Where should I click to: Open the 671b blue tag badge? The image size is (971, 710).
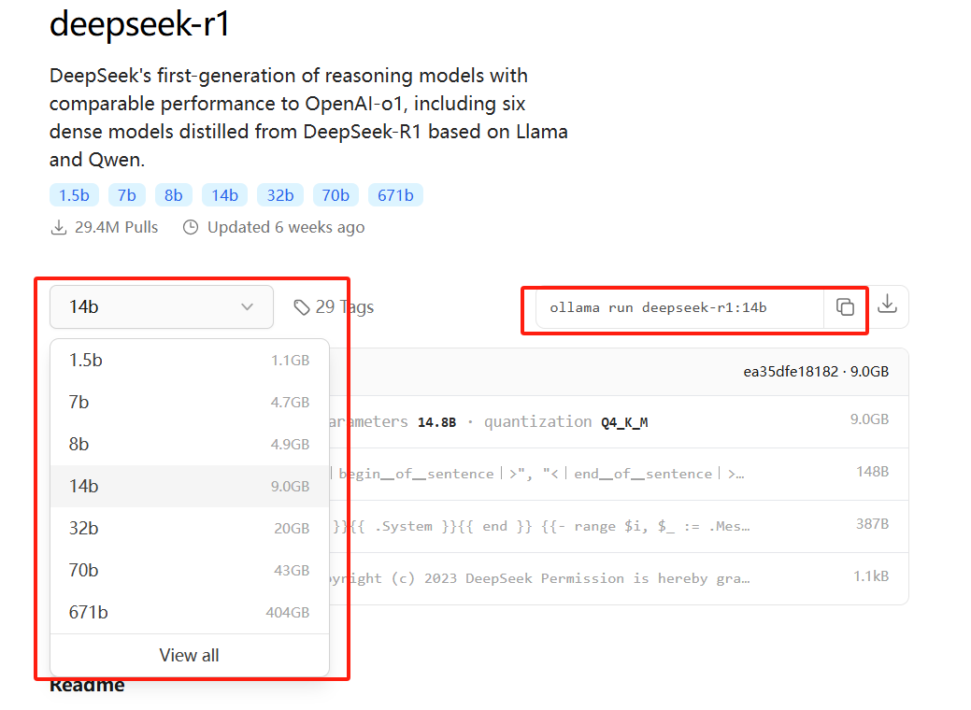click(x=395, y=195)
